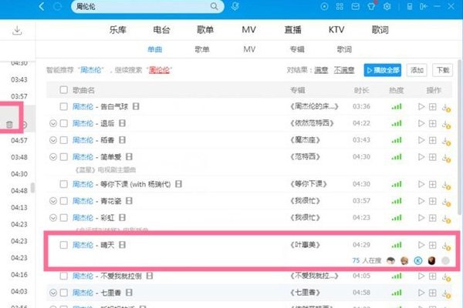Open the MV icon beside 告白气球

point(136,106)
